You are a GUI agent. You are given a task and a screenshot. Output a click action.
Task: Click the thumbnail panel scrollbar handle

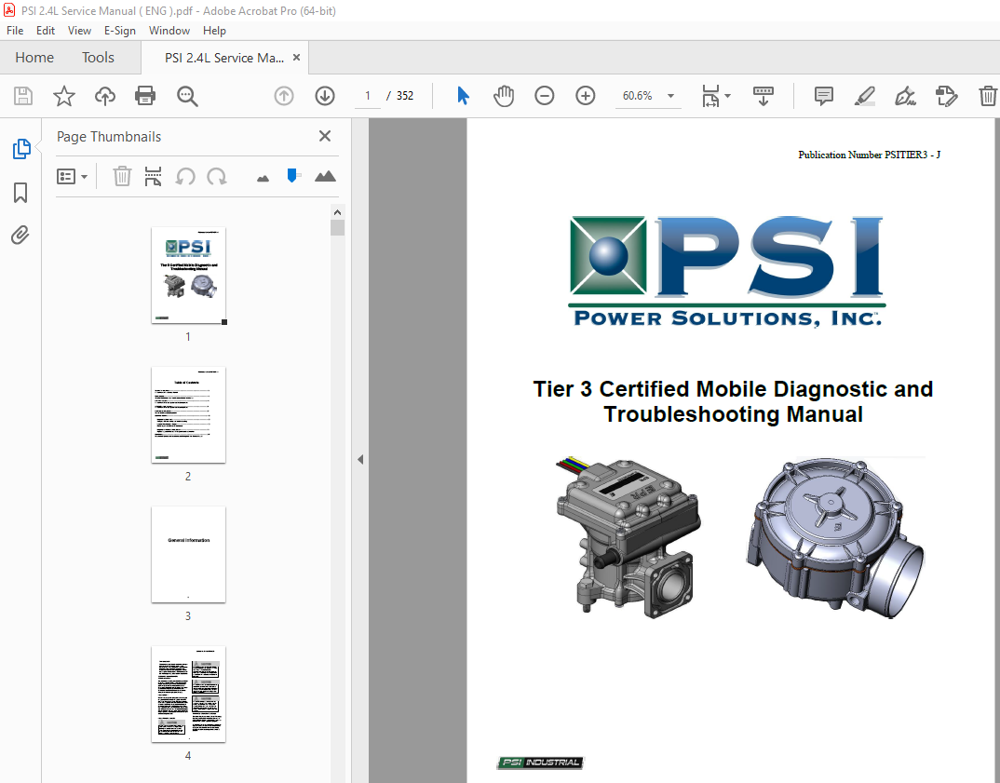pyautogui.click(x=337, y=227)
